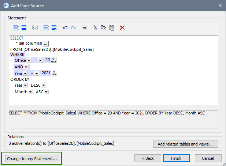Open the ASC sort order dropdown
Image resolution: width=226 pixels, height=166 pixels.
point(46,92)
